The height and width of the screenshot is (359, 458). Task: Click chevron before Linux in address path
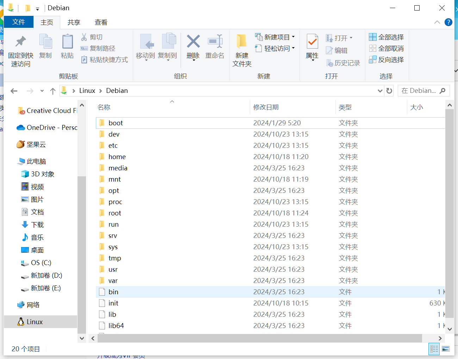(x=74, y=91)
